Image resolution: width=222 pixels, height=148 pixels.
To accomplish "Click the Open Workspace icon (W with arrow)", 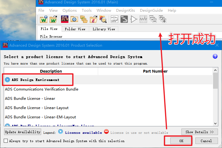I will [x=53, y=19].
